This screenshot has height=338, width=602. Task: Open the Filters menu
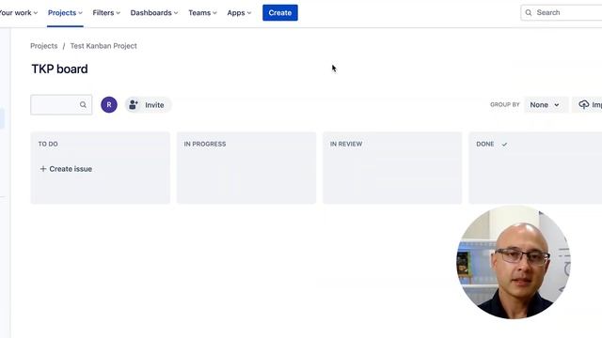pyautogui.click(x=106, y=12)
